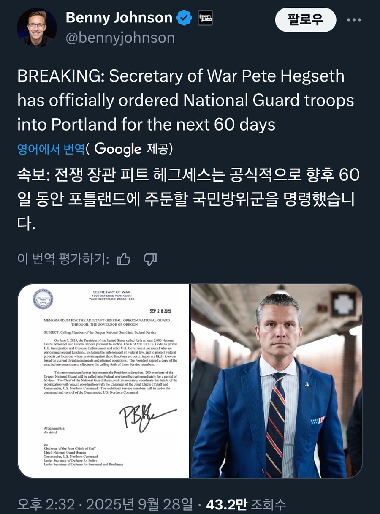
Task: Click the 오후 2:32 post time
Action: coord(46,504)
